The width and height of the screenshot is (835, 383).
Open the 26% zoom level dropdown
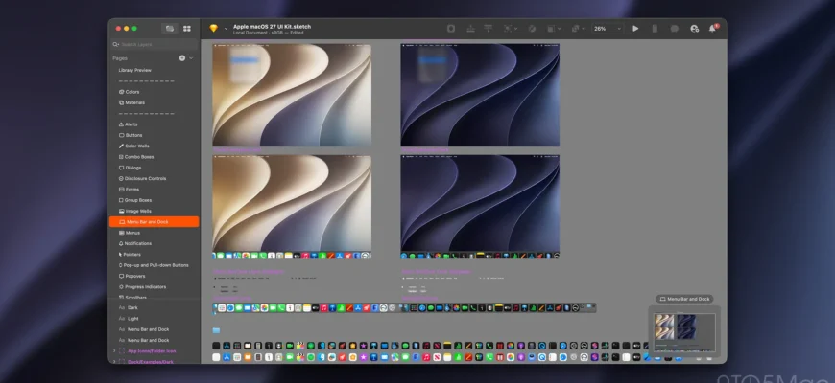tap(608, 29)
